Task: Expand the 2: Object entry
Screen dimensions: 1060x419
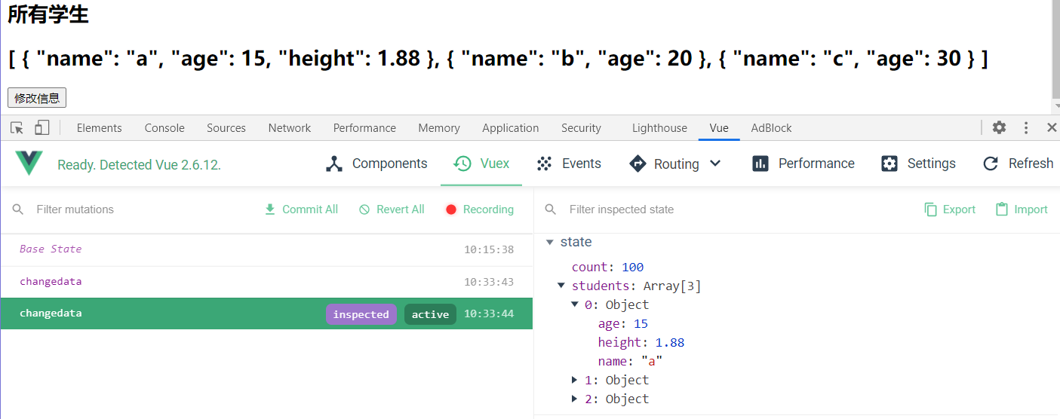Action: tap(575, 399)
